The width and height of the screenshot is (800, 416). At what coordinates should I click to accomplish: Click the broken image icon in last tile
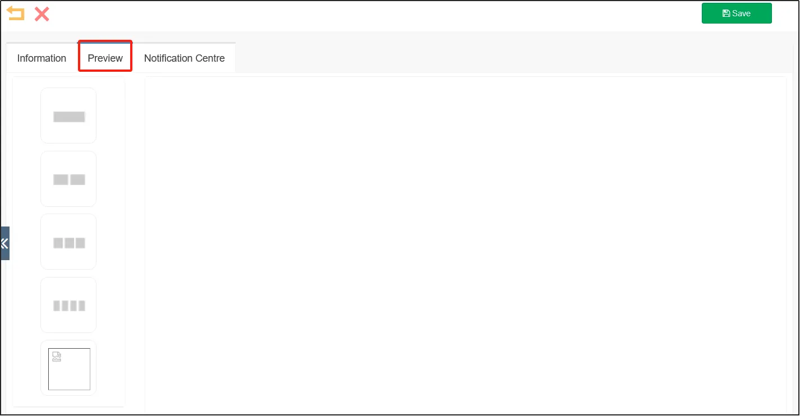tap(56, 357)
